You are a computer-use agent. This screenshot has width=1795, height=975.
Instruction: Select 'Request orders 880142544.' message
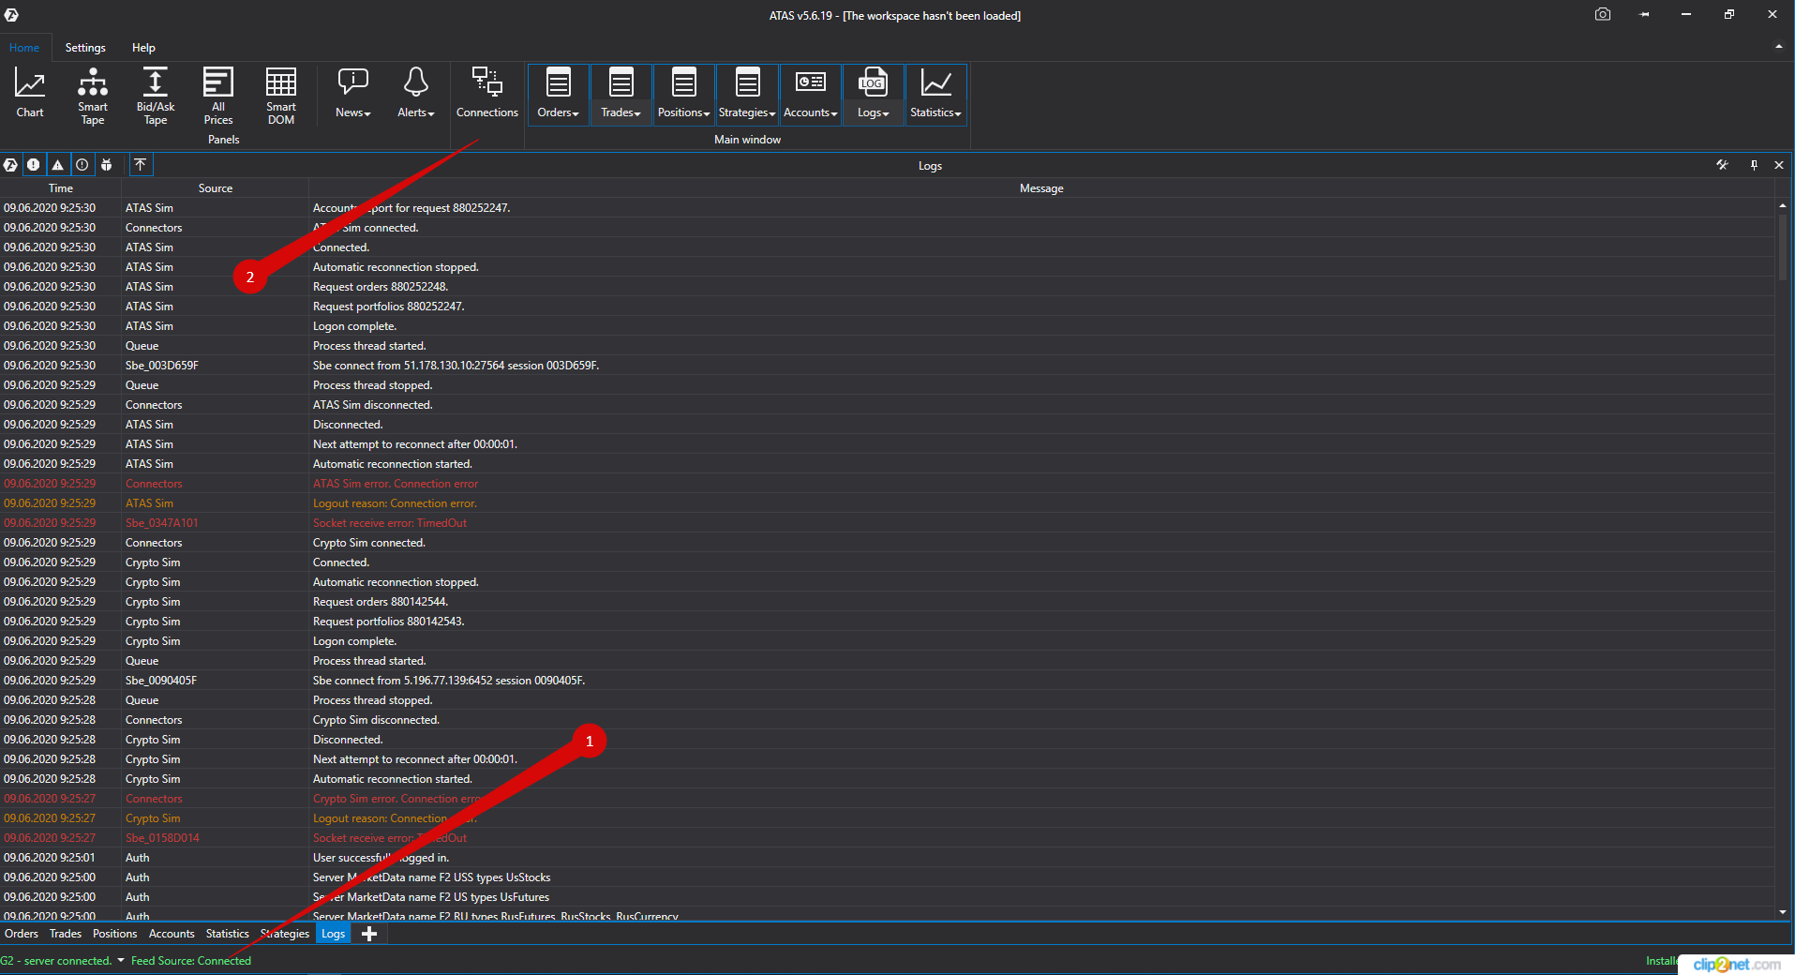point(381,602)
